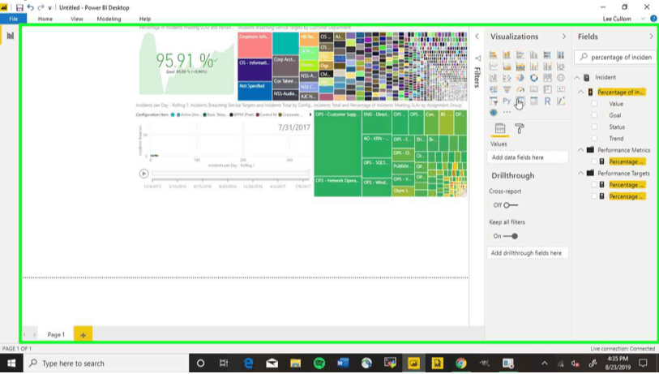
Task: Select the Gauge visualization
Action: coord(520,89)
